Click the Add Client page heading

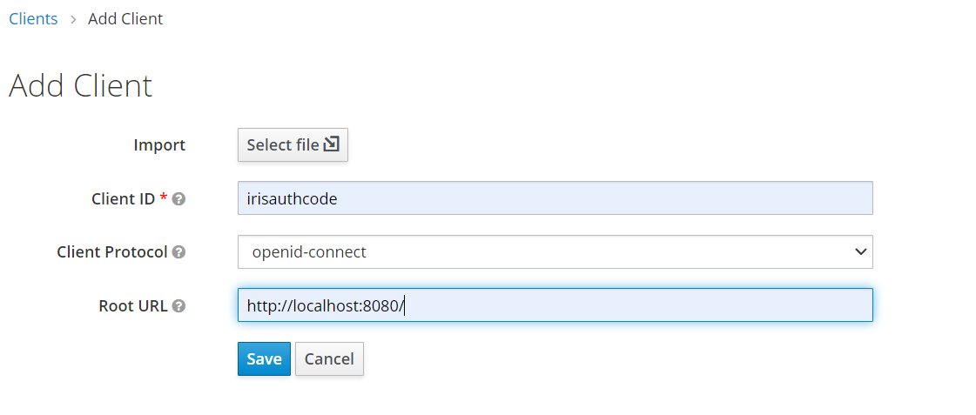(x=80, y=85)
